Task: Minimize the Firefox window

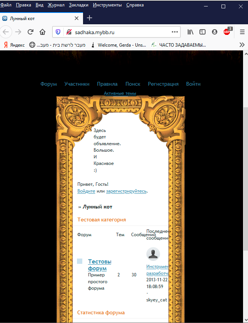Action: (x=206, y=6)
